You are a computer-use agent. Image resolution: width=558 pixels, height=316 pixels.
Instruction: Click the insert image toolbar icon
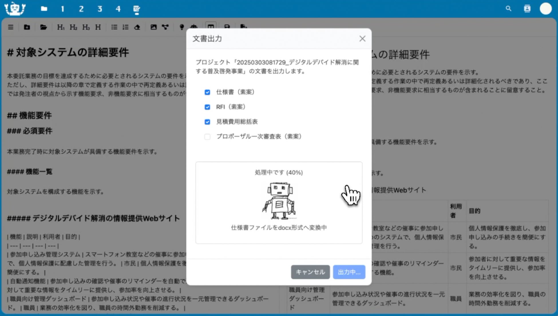coord(154,27)
